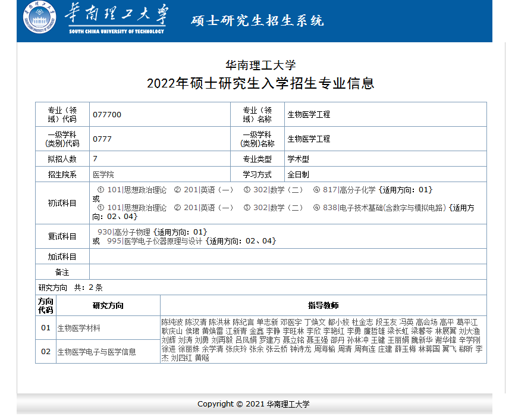Click advisor name 高会场
Screen dimensions: 515x419
coord(426,323)
